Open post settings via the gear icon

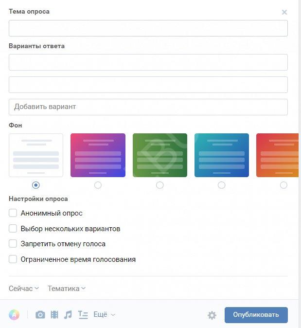click(212, 315)
